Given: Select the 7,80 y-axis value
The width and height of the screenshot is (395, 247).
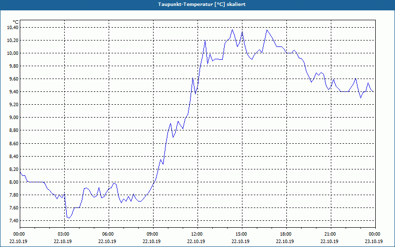Looking at the screenshot, I should pos(14,195).
